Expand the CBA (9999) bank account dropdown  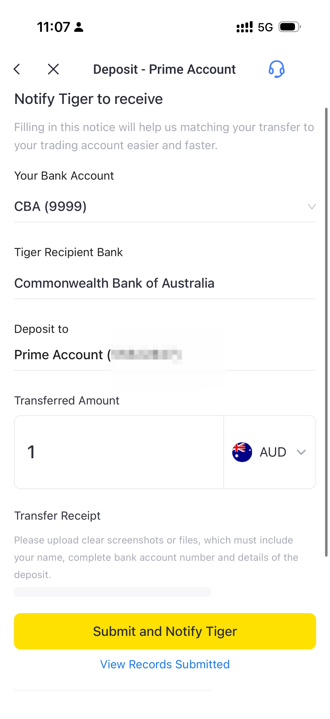coord(312,206)
